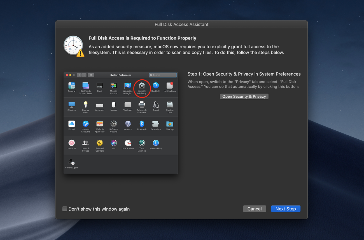Enable "Don't show this window again" checkbox
Image resolution: width=364 pixels, height=240 pixels.
click(65, 209)
